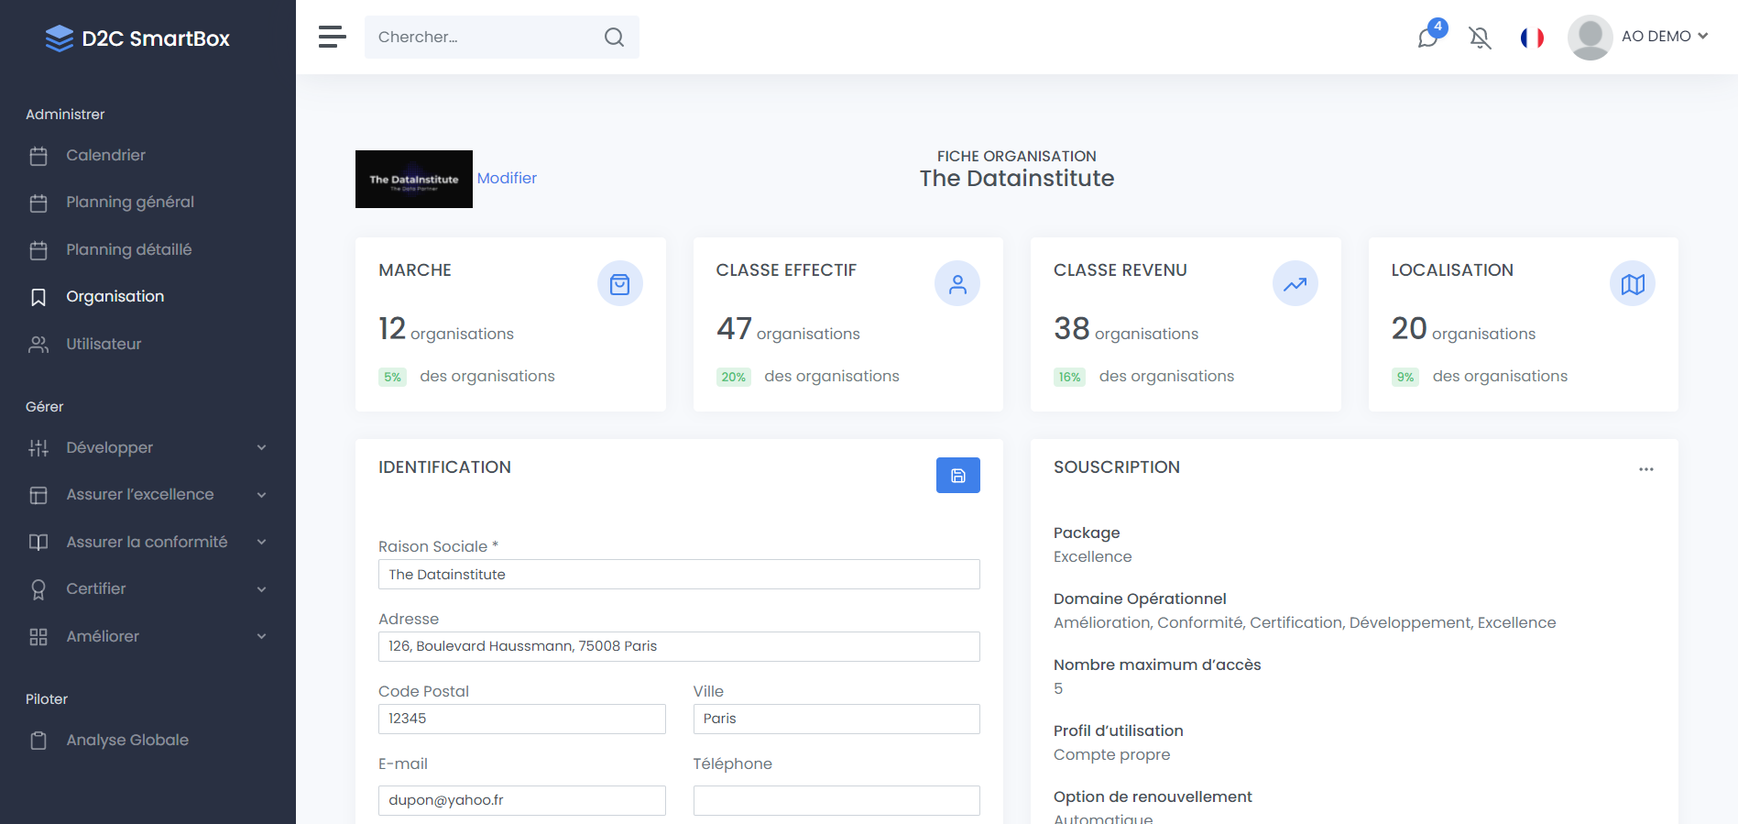This screenshot has height=824, width=1738.
Task: Open the Souscription three-dots menu
Action: pos(1645,469)
